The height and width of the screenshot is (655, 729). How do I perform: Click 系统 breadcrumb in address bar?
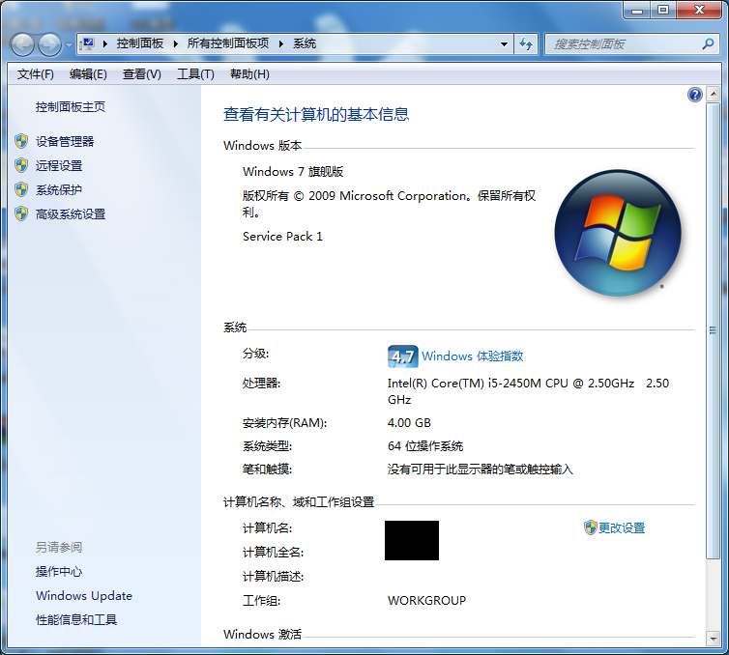pos(305,43)
